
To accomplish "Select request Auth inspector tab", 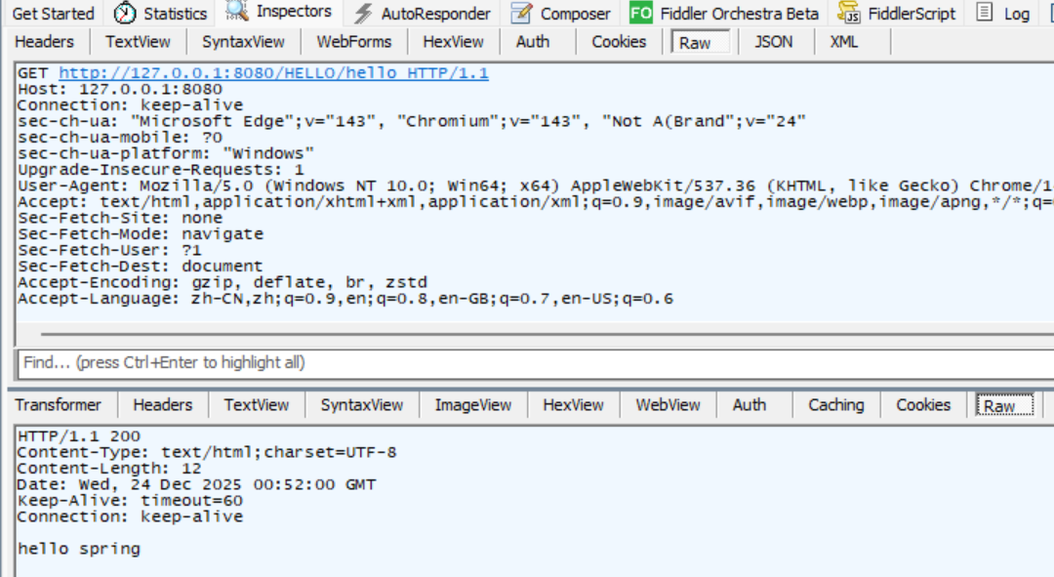I will [533, 42].
